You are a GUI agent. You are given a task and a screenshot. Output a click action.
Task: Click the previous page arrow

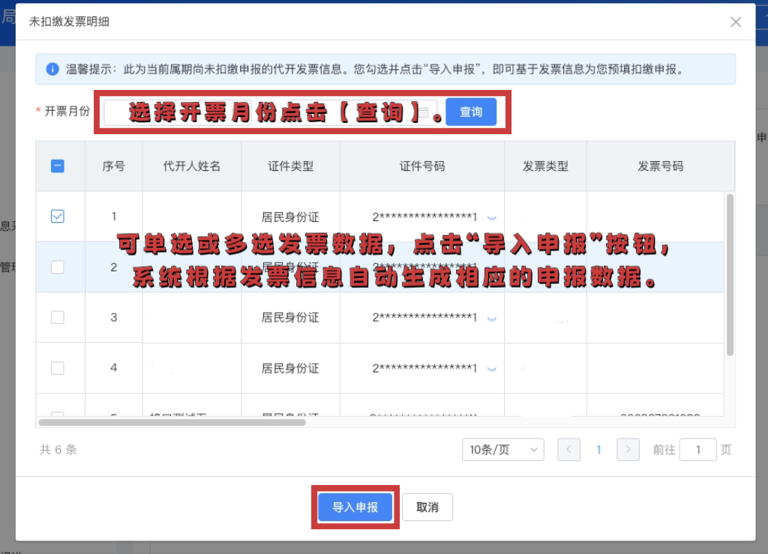pos(568,449)
